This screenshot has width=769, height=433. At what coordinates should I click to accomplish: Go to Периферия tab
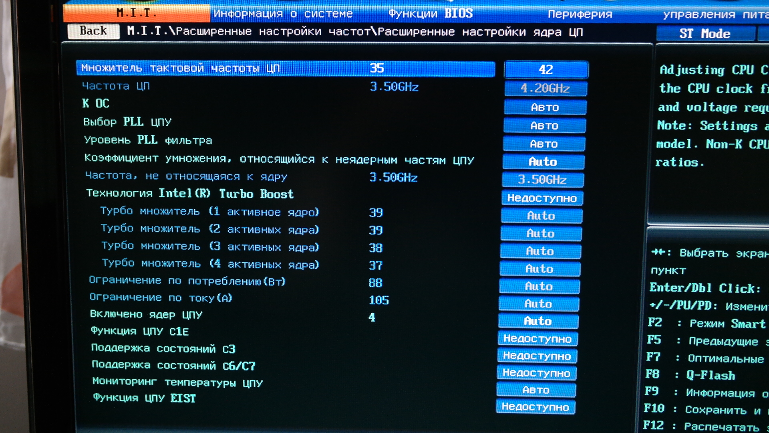[580, 14]
